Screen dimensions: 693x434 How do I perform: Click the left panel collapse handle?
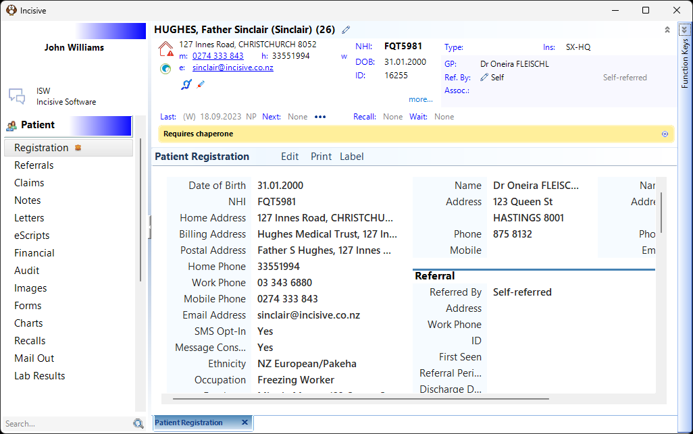pos(149,227)
